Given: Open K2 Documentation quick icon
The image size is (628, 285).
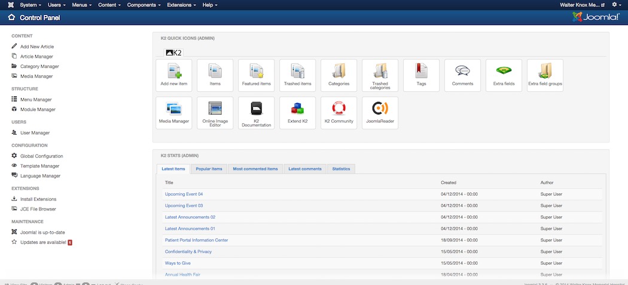Looking at the screenshot, I should click(x=257, y=113).
